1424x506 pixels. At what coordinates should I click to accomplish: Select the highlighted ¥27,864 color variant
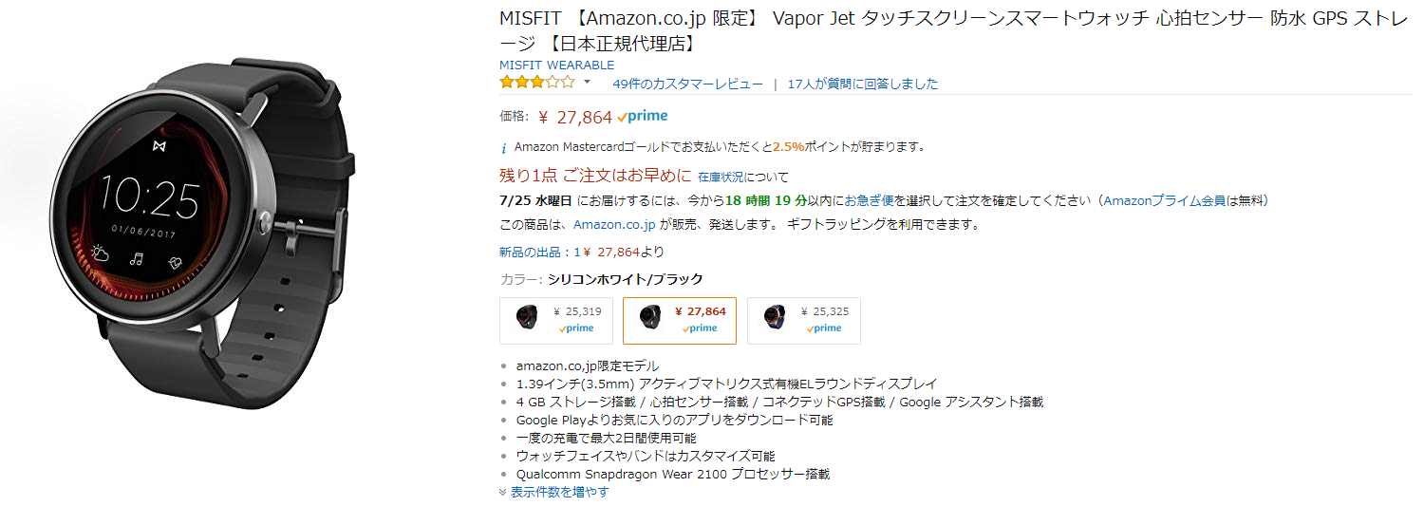(x=679, y=320)
